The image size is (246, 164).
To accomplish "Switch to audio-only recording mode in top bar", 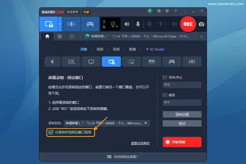I will pos(71,24).
